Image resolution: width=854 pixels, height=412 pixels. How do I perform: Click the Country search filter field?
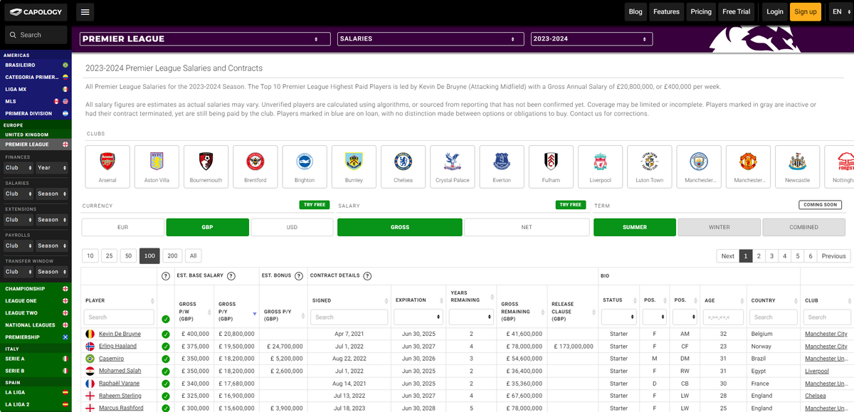tap(774, 317)
